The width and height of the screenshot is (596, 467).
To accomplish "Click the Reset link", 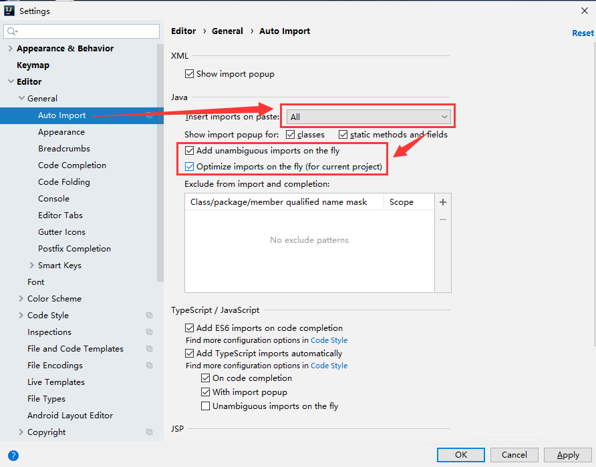I will point(583,33).
